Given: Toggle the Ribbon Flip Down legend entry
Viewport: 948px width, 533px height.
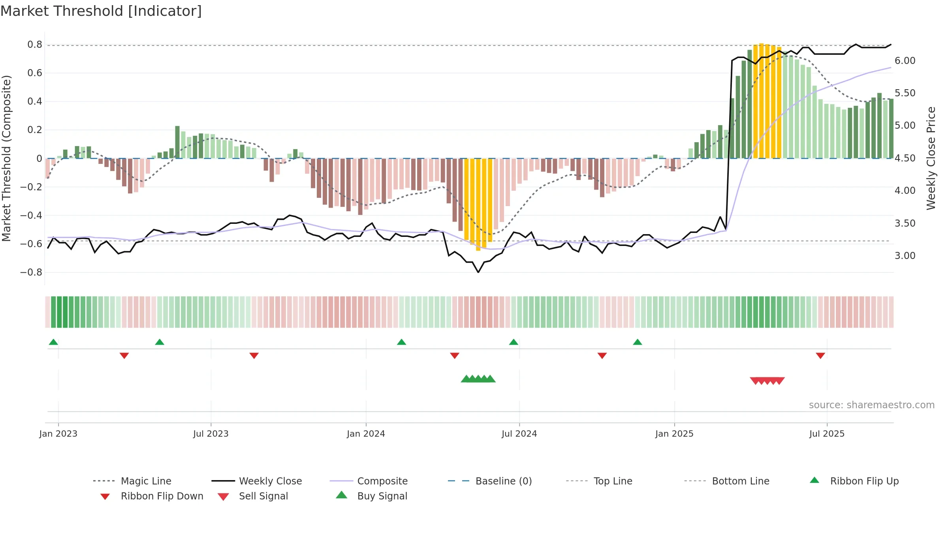Looking at the screenshot, I should point(152,496).
